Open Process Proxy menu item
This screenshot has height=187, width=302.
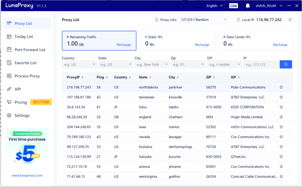point(27,76)
